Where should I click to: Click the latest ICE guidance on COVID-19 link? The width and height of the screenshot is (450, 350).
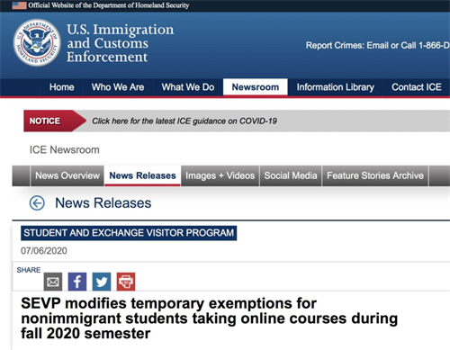184,121
